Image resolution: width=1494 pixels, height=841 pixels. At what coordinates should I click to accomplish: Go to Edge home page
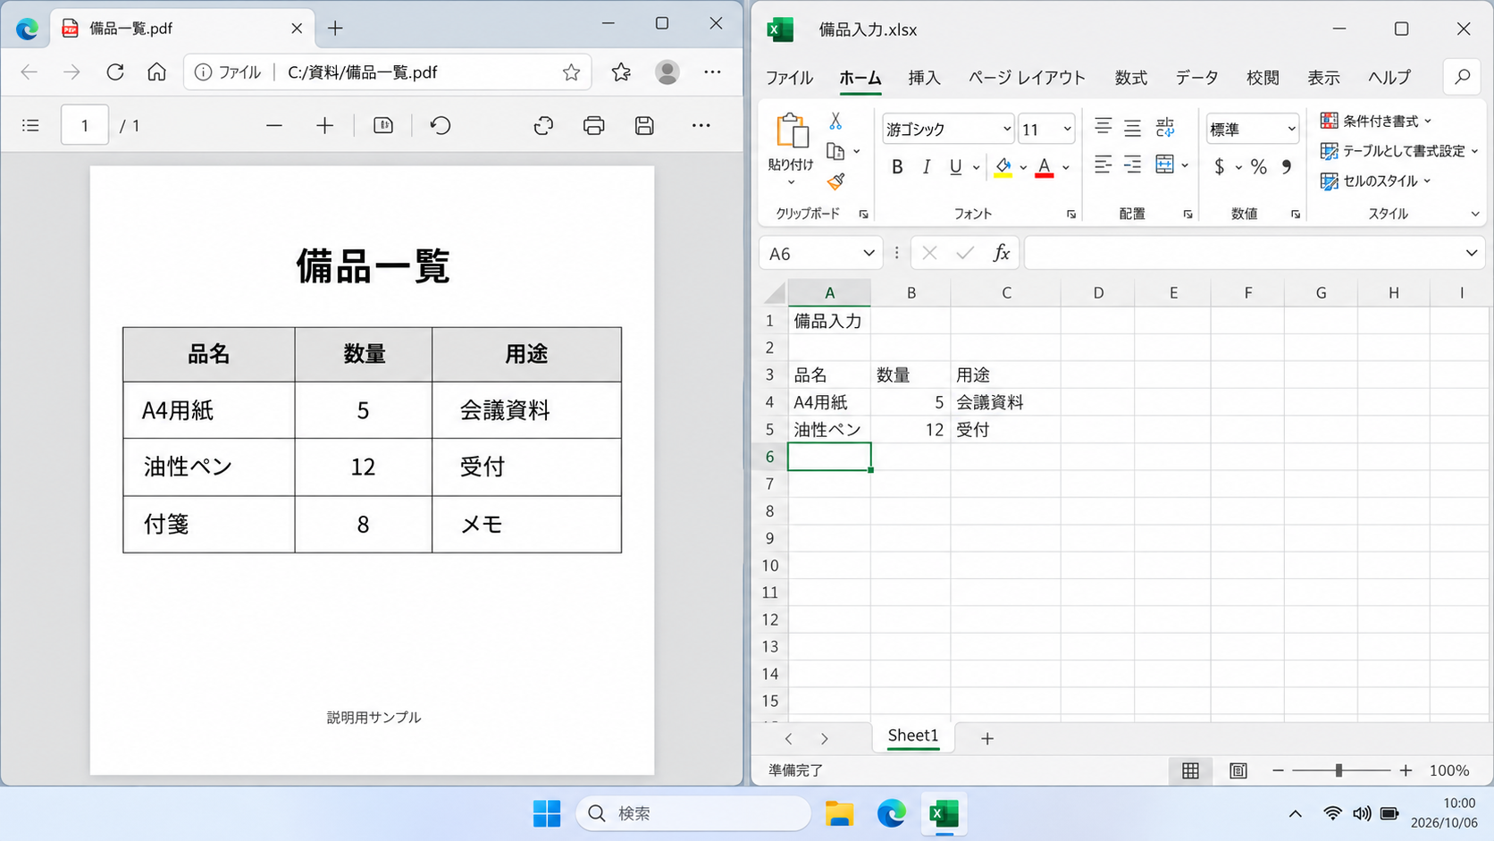click(157, 72)
